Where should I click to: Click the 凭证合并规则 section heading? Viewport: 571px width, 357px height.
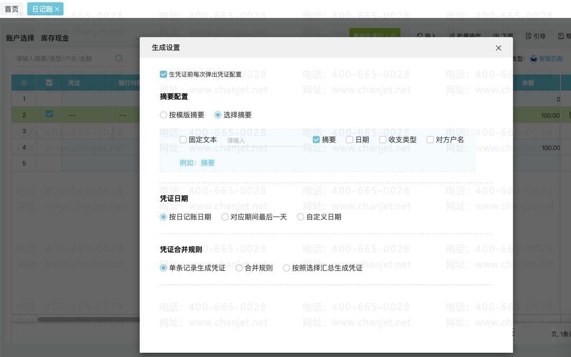click(x=181, y=250)
